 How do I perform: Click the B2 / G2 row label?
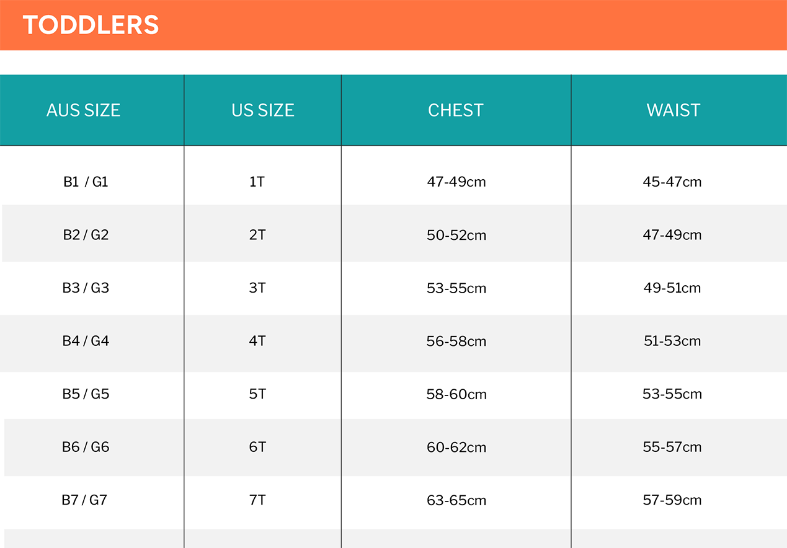86,235
